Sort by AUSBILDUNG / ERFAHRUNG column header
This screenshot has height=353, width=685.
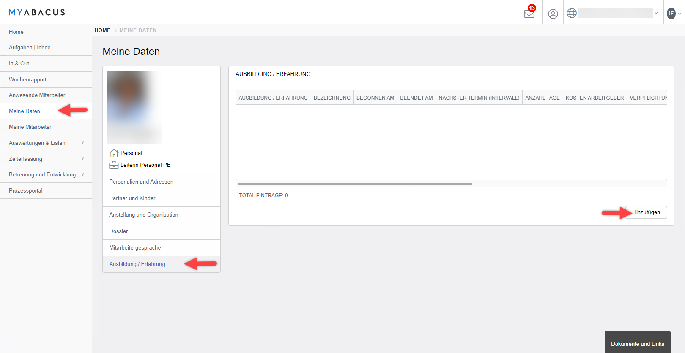pyautogui.click(x=273, y=98)
